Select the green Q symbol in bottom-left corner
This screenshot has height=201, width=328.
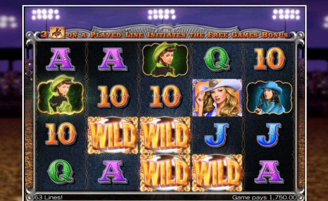(61, 171)
